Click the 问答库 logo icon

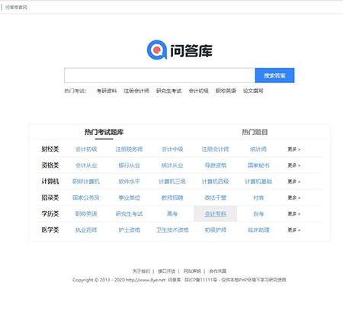pyautogui.click(x=156, y=50)
